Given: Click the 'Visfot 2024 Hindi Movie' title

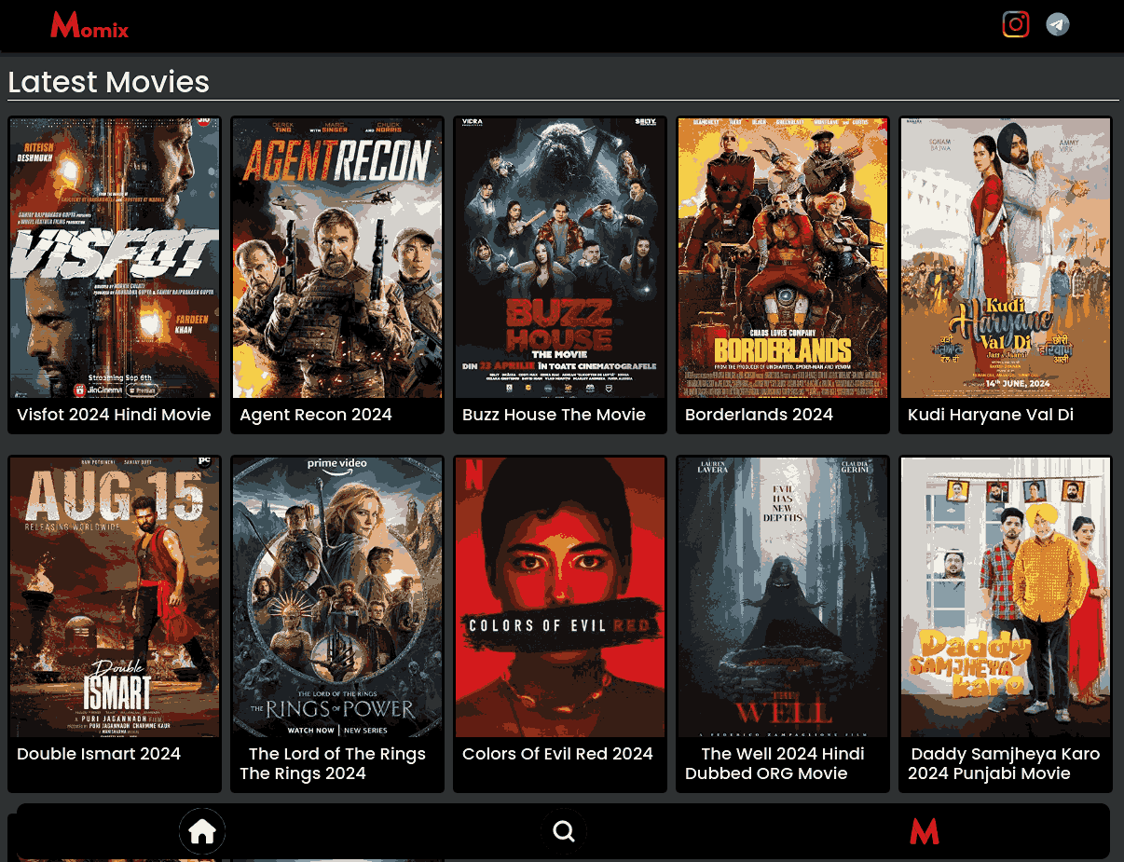Looking at the screenshot, I should point(114,415).
